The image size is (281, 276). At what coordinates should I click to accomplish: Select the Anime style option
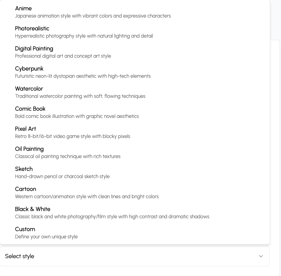click(x=135, y=12)
